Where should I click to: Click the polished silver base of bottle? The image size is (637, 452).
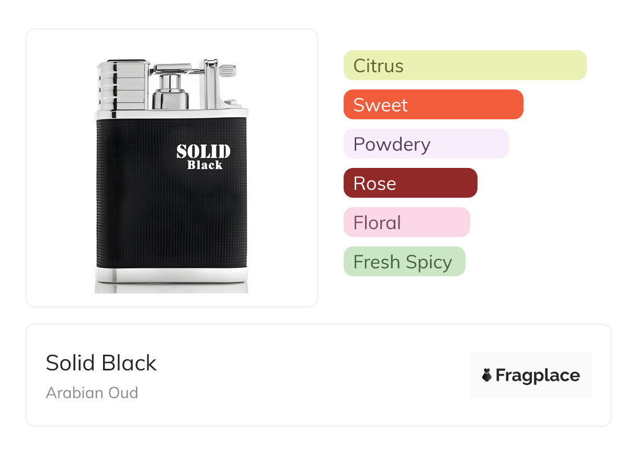(172, 276)
